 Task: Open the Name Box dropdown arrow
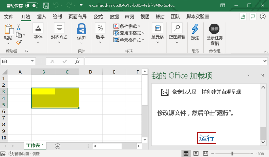(32, 61)
